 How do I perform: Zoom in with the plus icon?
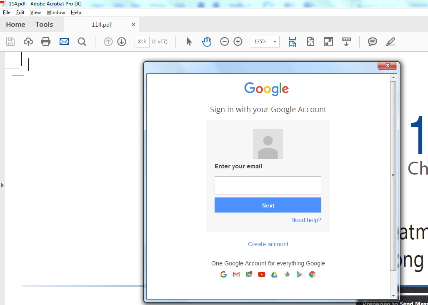tap(238, 42)
